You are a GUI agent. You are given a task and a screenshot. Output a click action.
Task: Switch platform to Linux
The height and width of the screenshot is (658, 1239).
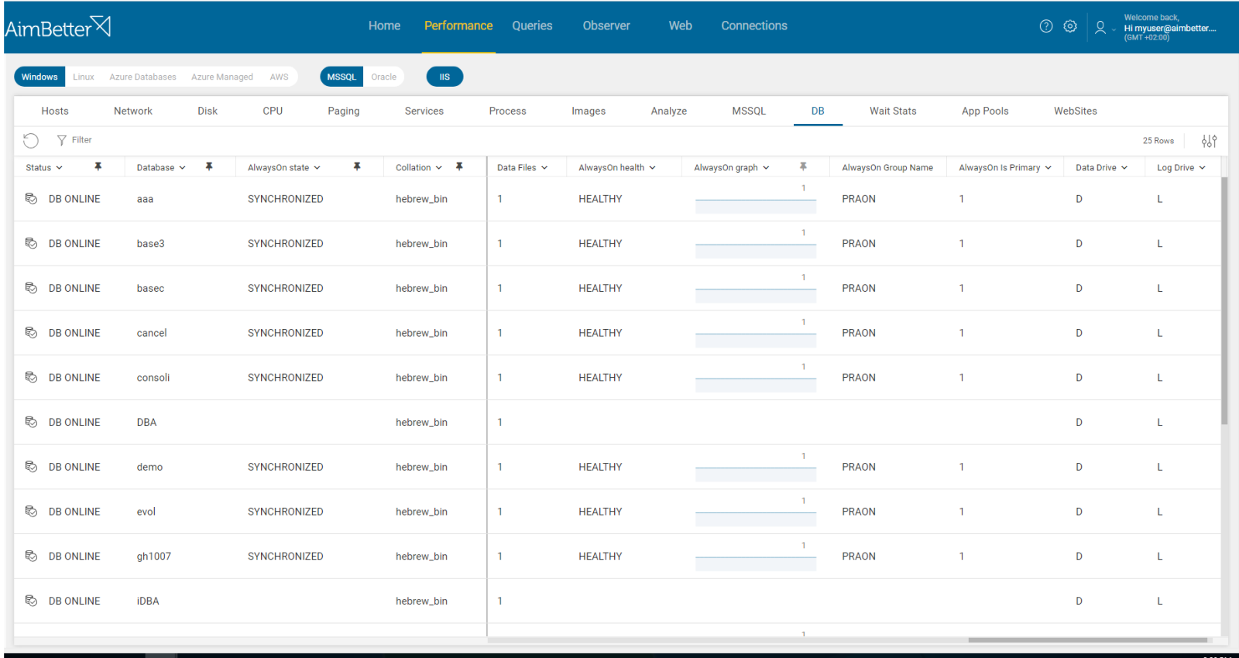[84, 77]
